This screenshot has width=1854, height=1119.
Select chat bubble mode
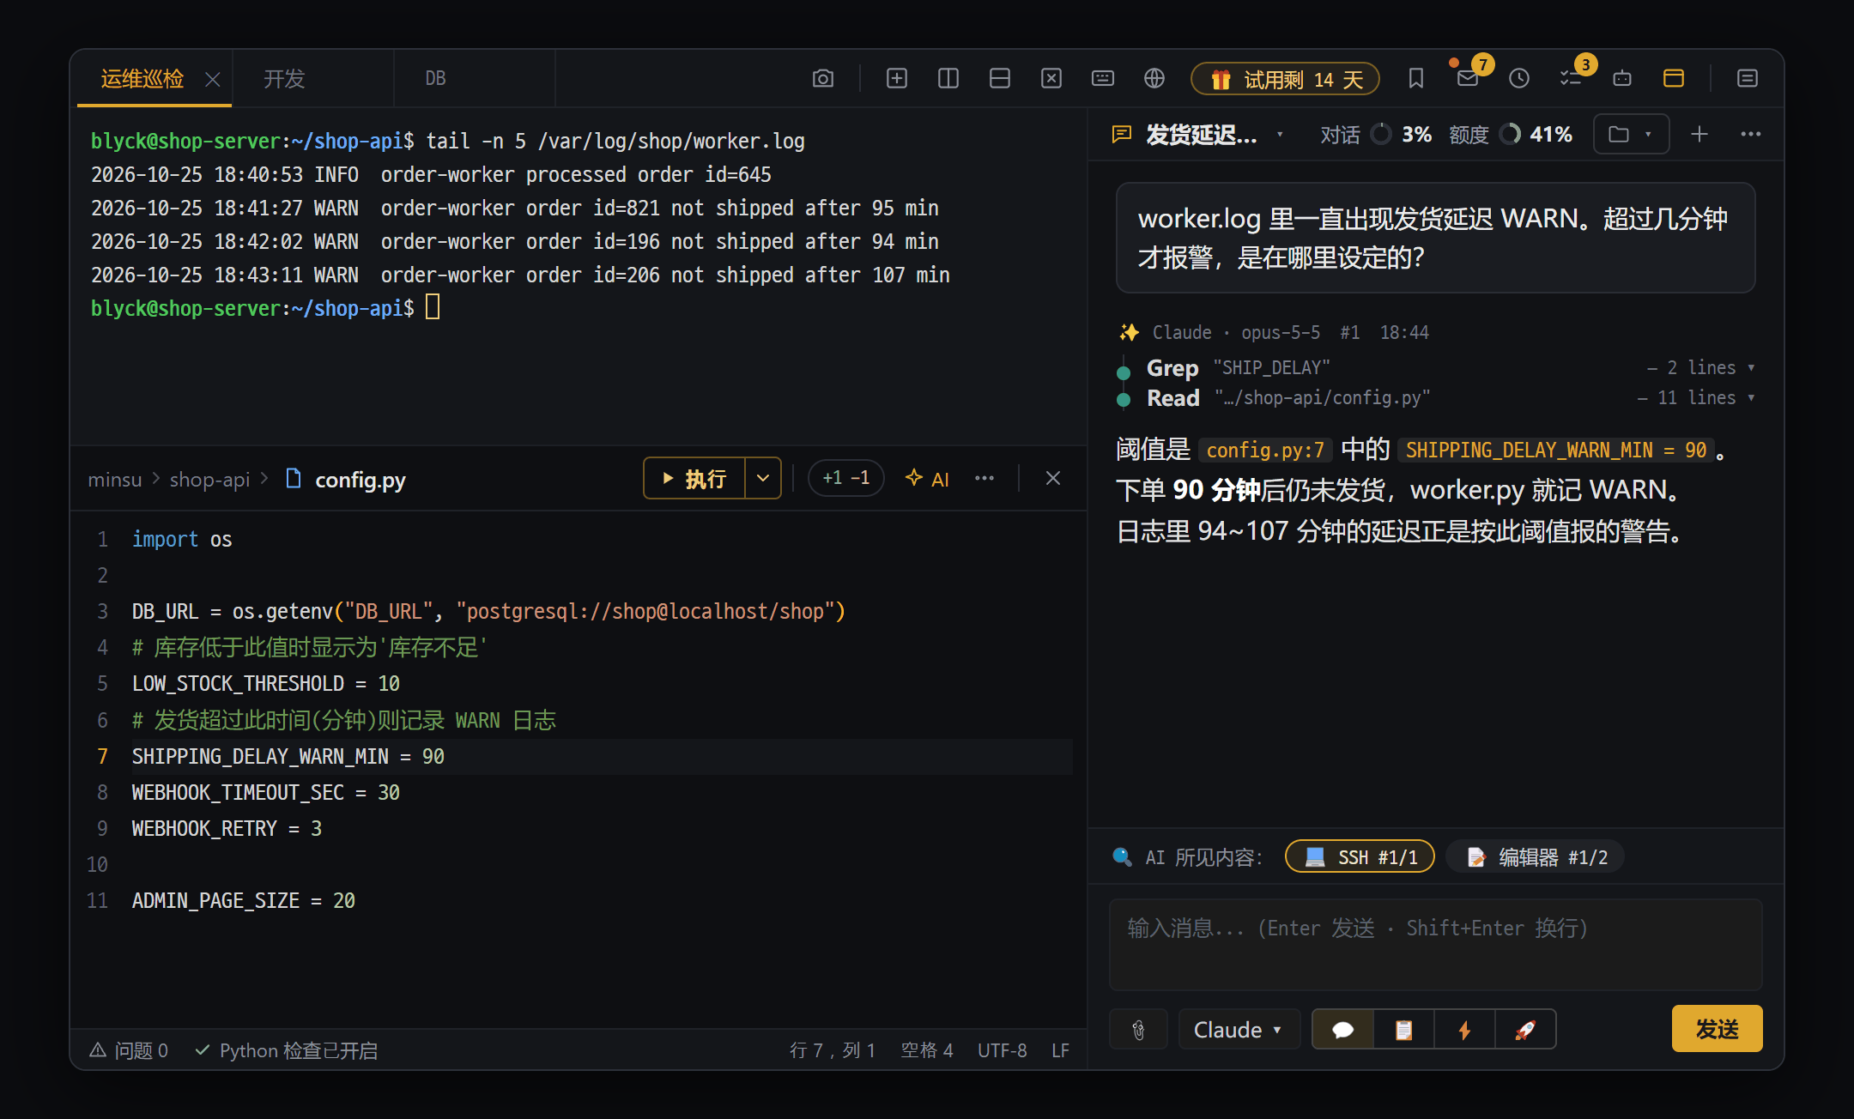pos(1343,1030)
